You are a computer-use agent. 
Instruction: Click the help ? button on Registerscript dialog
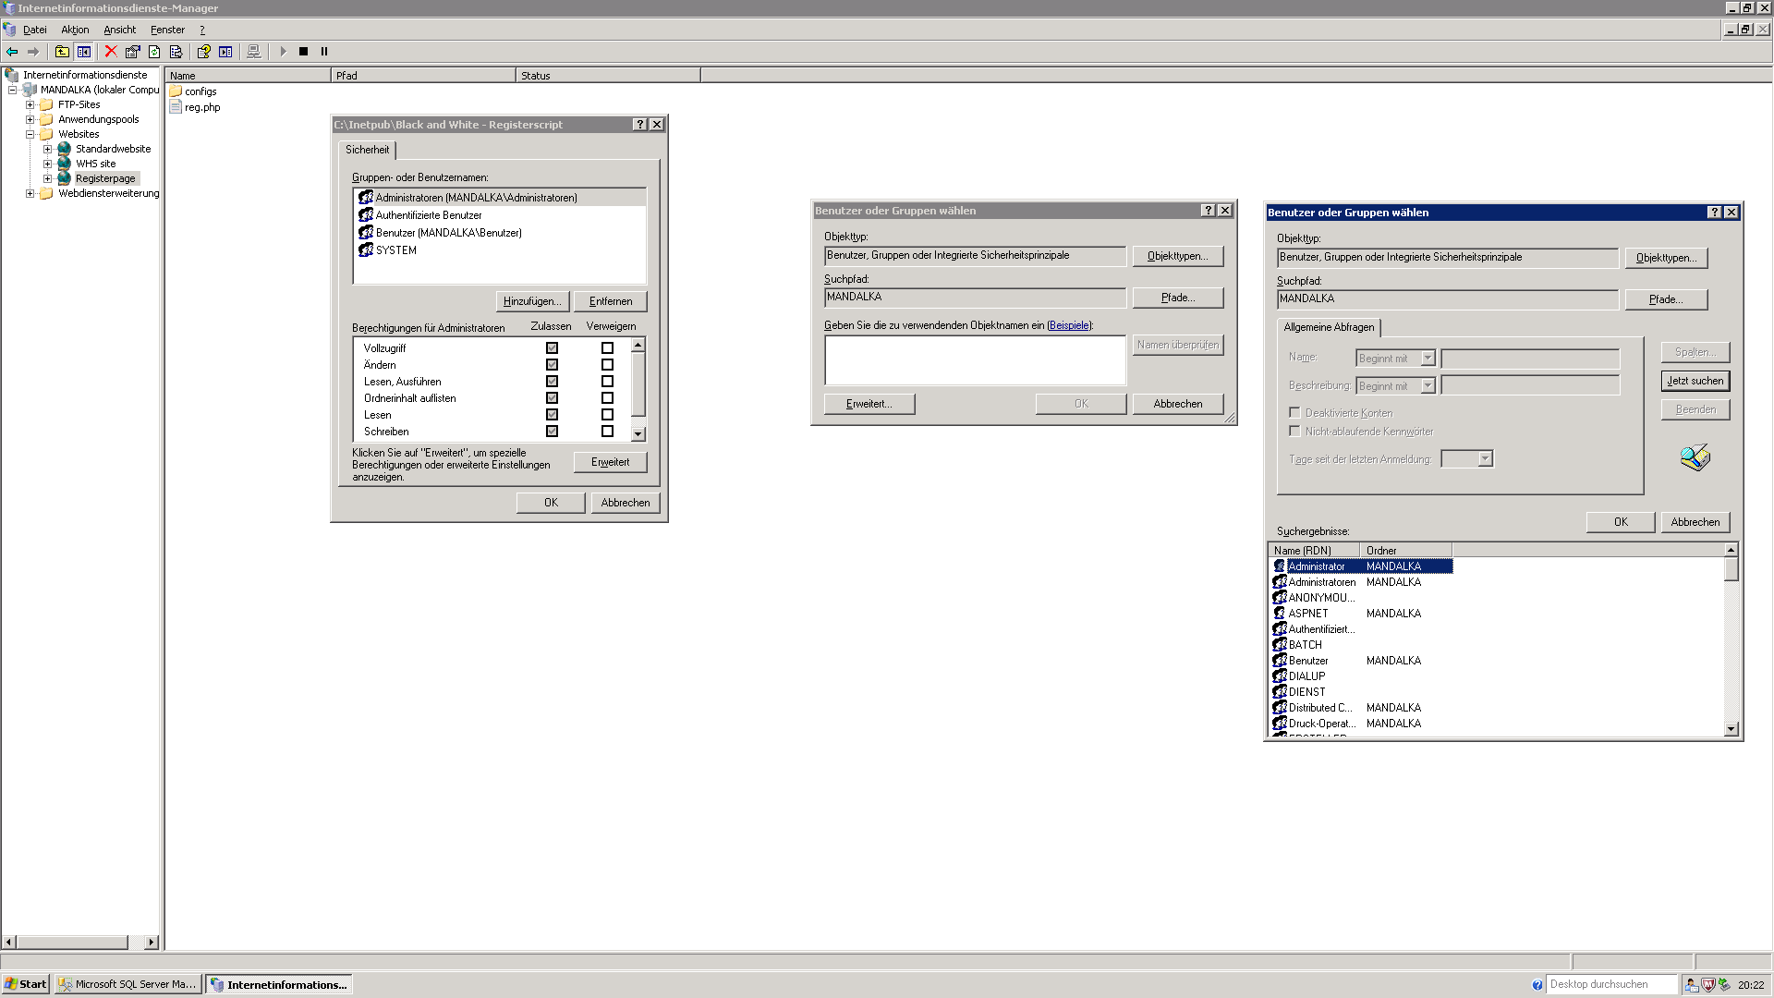point(639,125)
